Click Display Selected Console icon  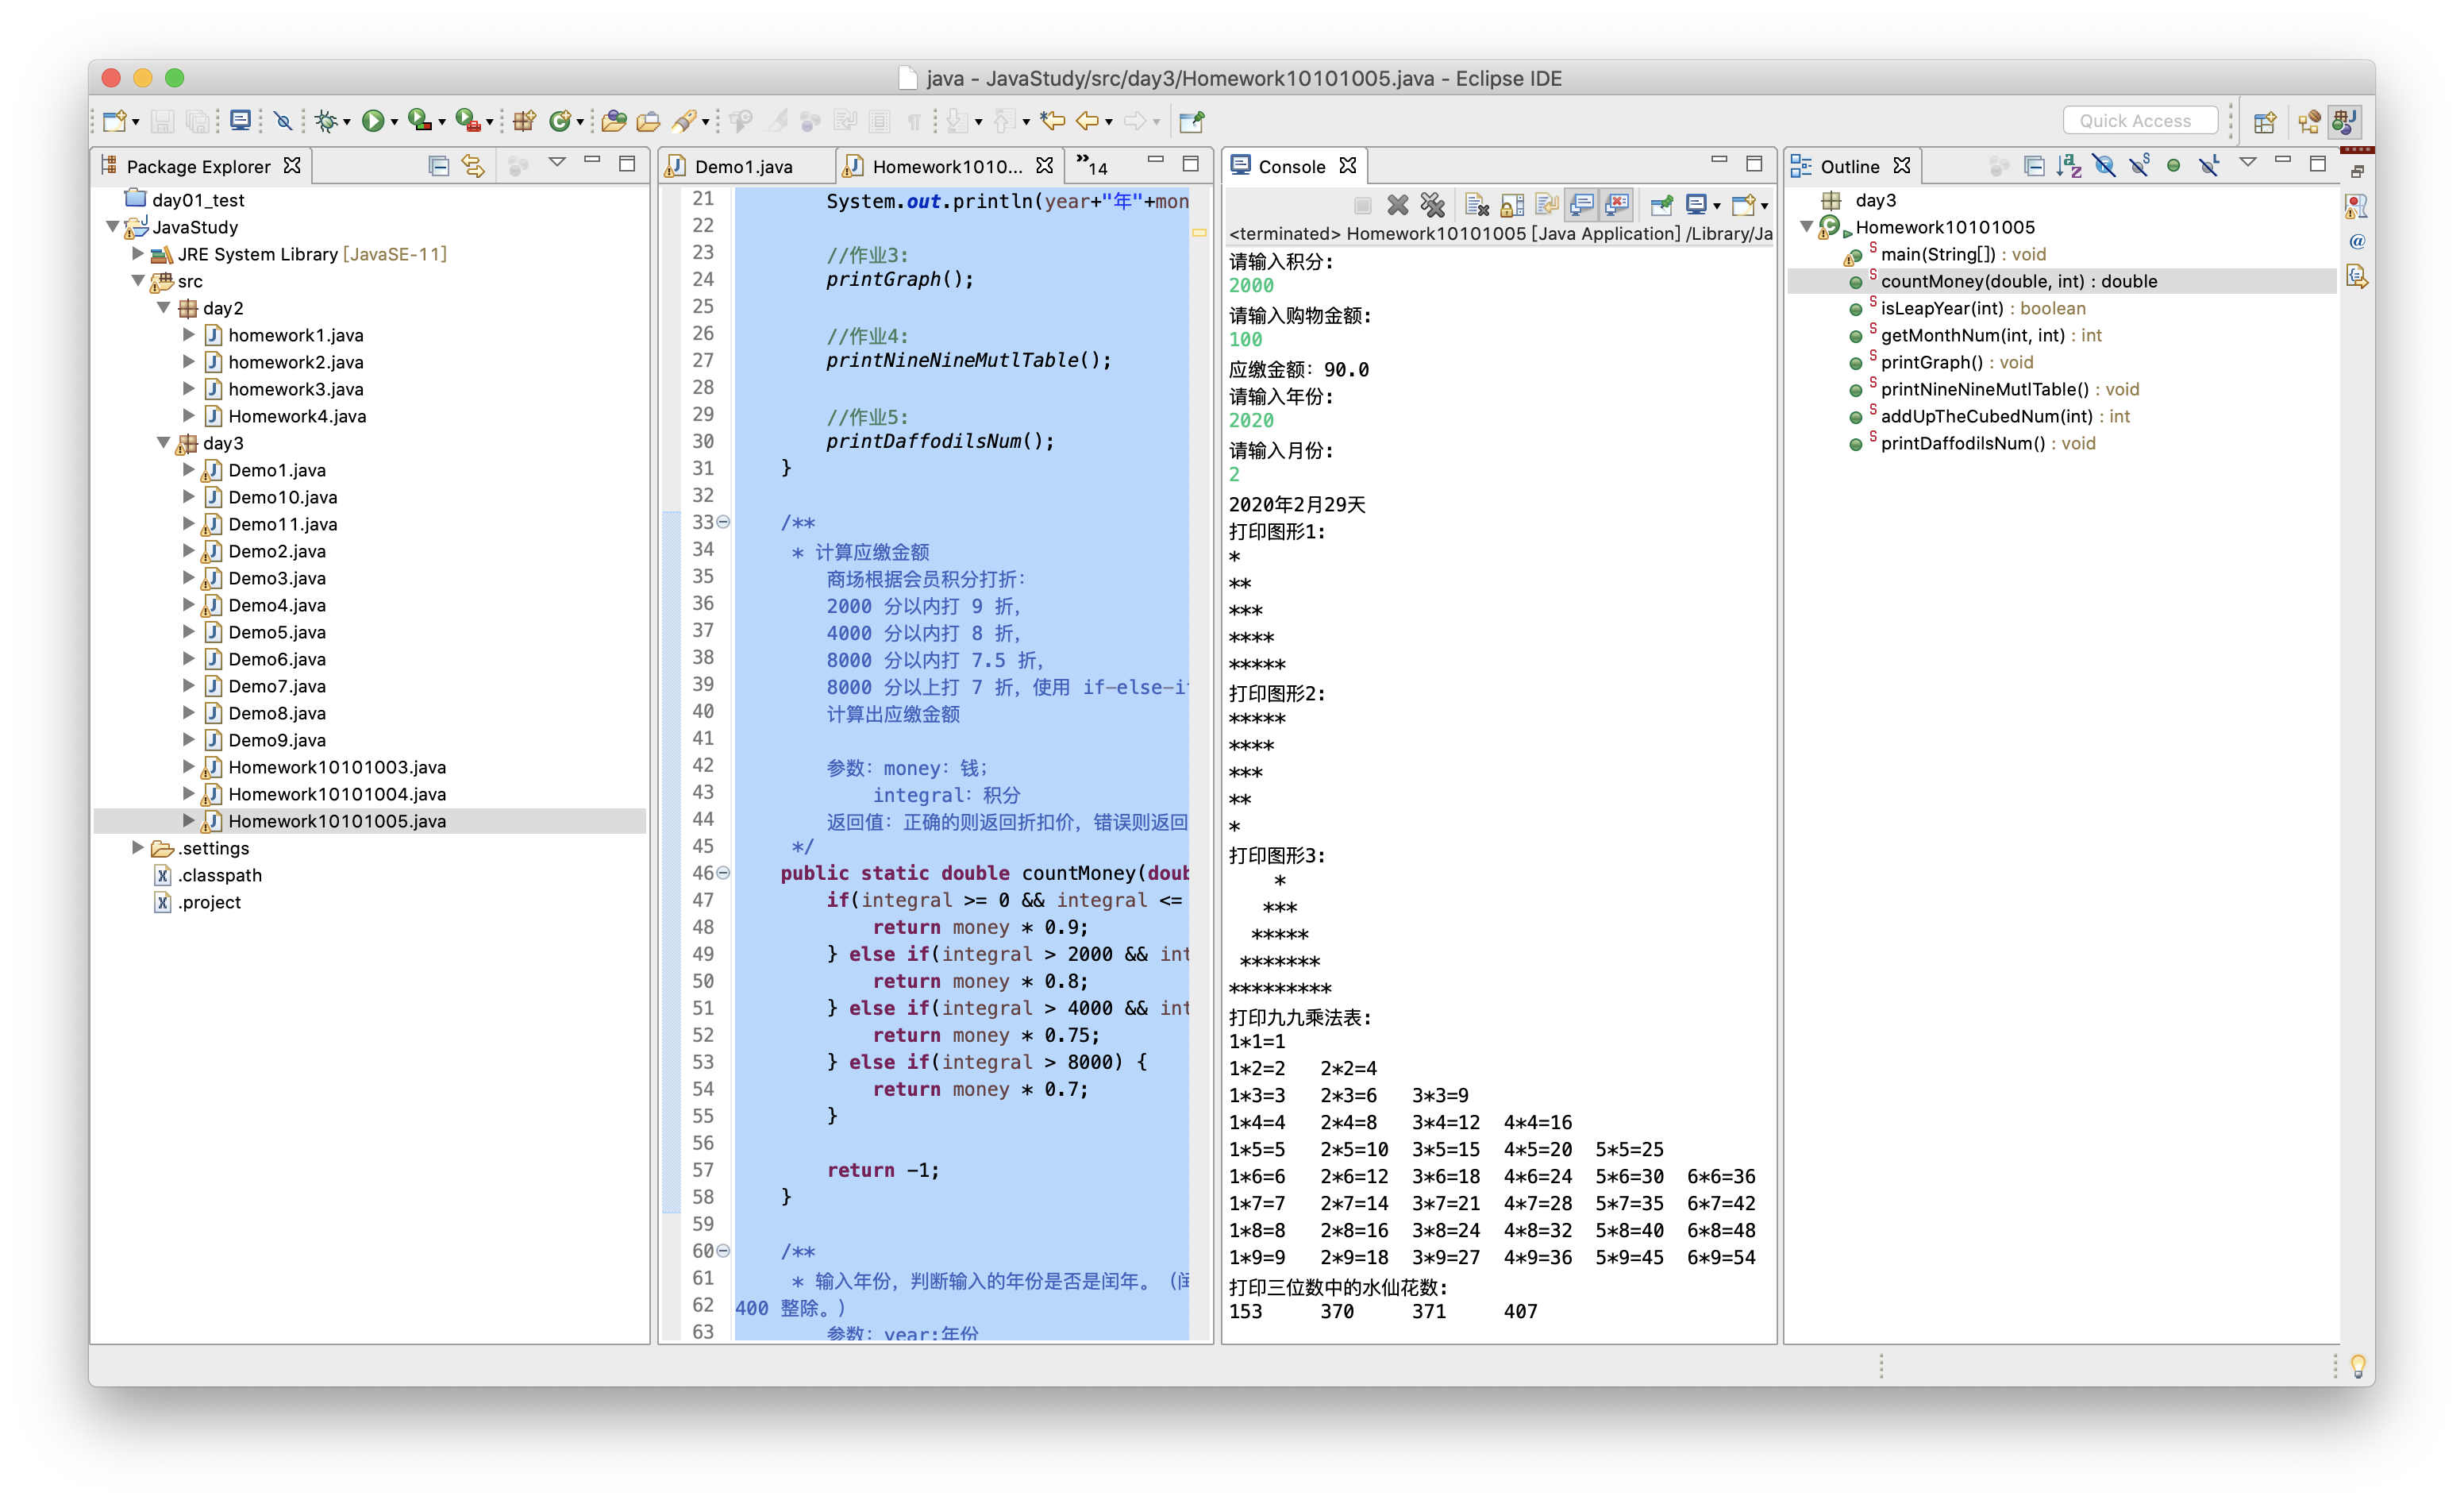[1697, 205]
